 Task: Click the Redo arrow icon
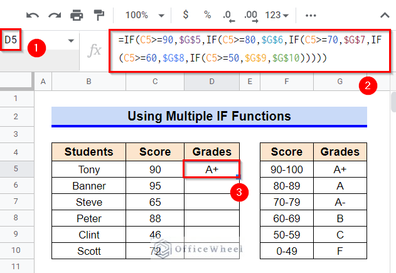click(x=54, y=14)
